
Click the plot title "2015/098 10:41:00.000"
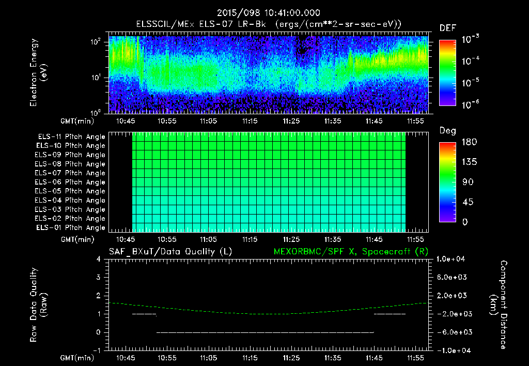[x=268, y=13]
